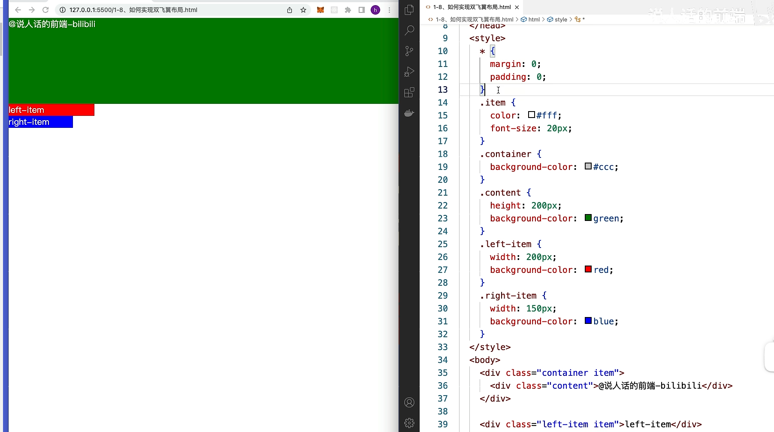
Task: Click the .container selector in code
Action: tap(505, 154)
